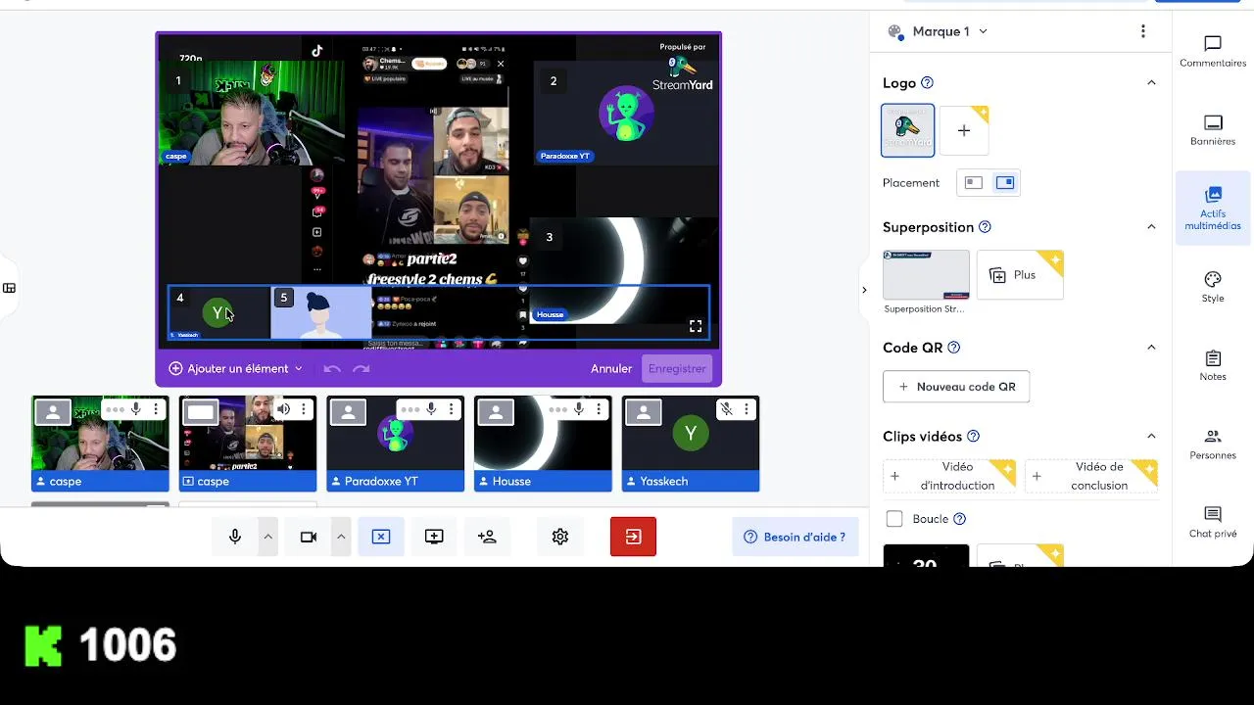
Task: Open options for caspe camera card
Action: pos(156,409)
